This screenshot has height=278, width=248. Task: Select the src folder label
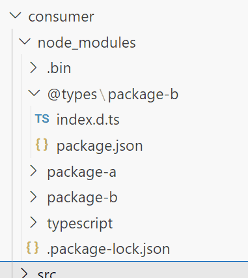tap(47, 273)
